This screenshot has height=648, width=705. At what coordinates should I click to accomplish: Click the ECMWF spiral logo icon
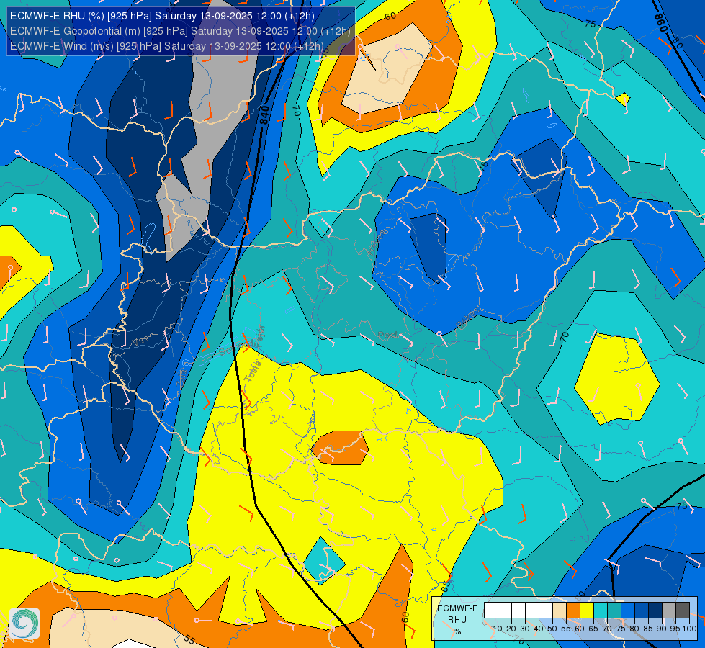click(24, 624)
